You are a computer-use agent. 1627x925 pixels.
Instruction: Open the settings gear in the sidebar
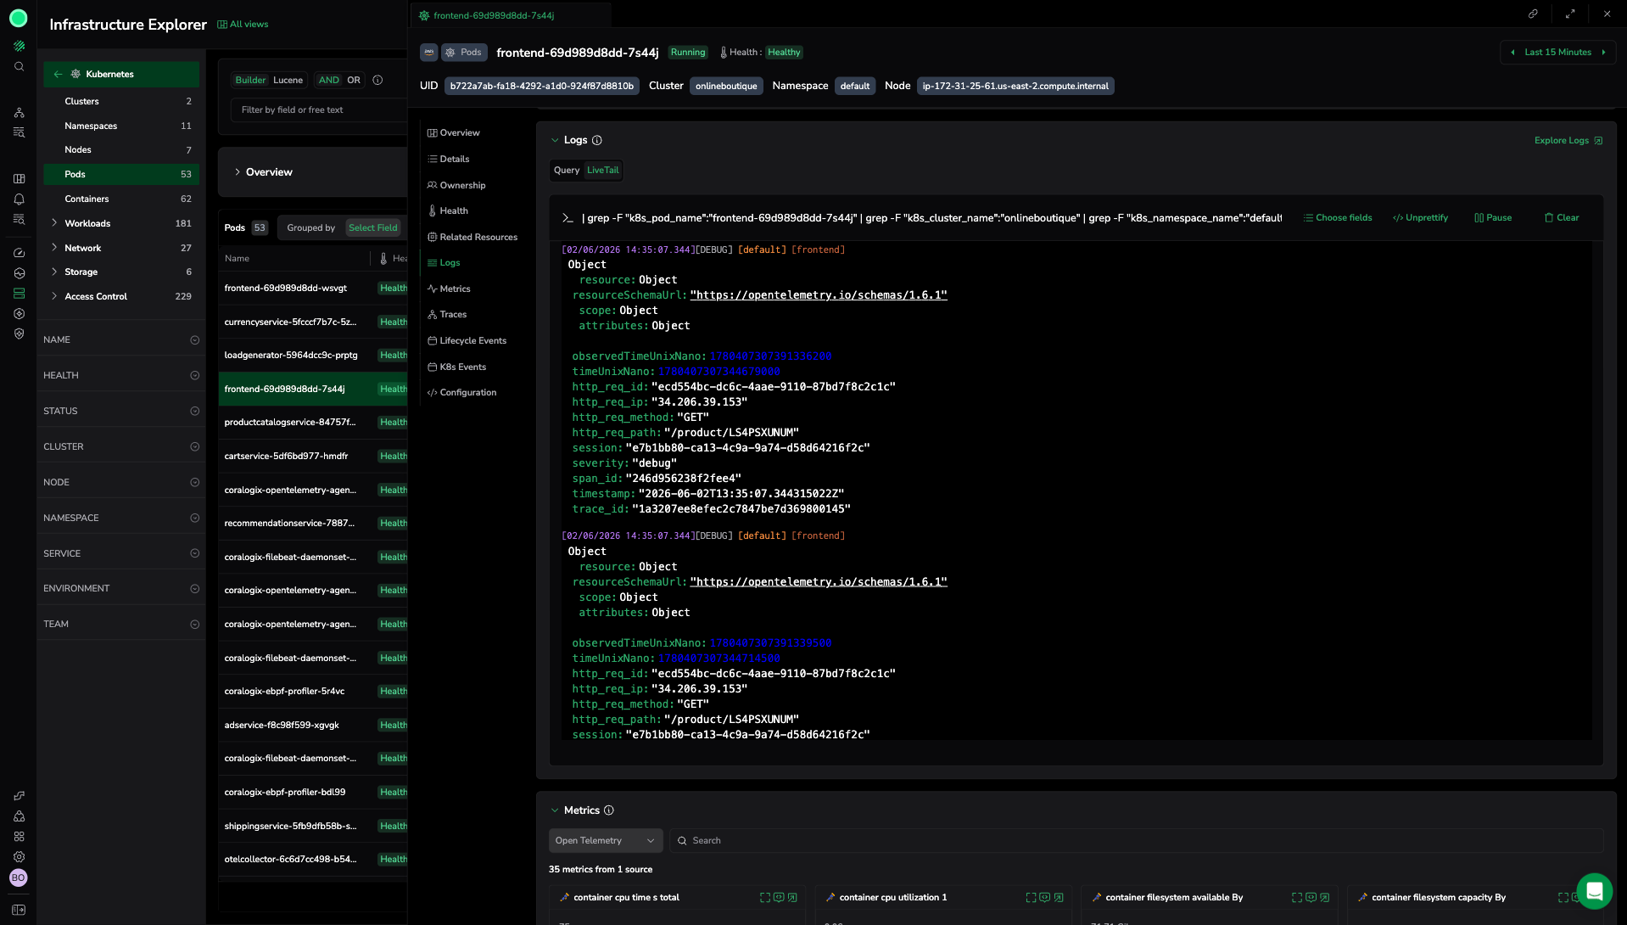tap(19, 857)
